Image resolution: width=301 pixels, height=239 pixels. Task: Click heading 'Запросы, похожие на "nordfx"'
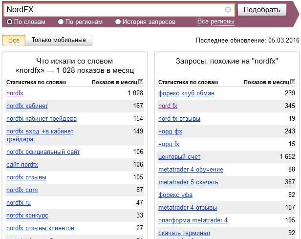(227, 61)
